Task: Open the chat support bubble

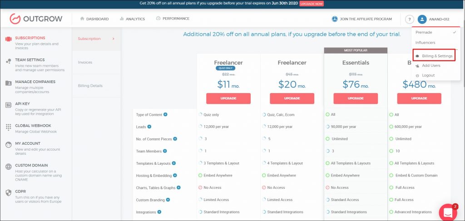Action: pyautogui.click(x=447, y=212)
